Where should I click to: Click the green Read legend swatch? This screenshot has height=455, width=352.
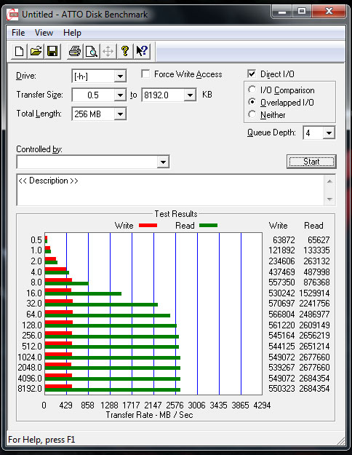click(x=208, y=225)
